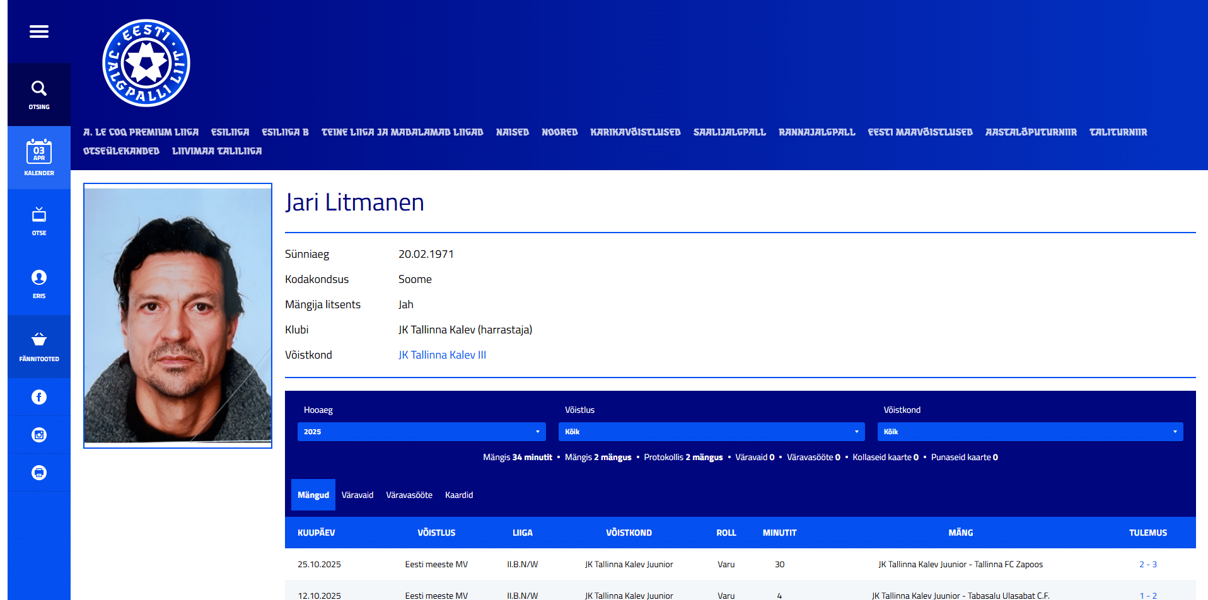Click the print icon in sidebar
The height and width of the screenshot is (600, 1208).
click(x=39, y=473)
